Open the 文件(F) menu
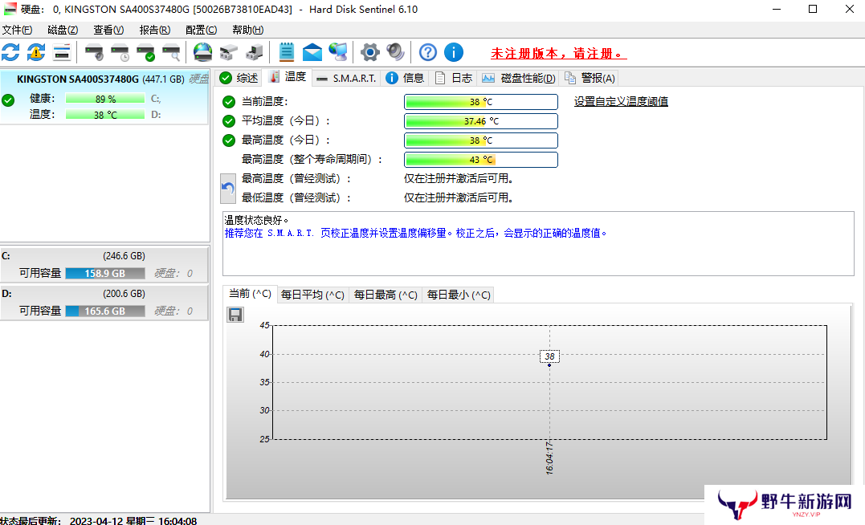 [17, 30]
